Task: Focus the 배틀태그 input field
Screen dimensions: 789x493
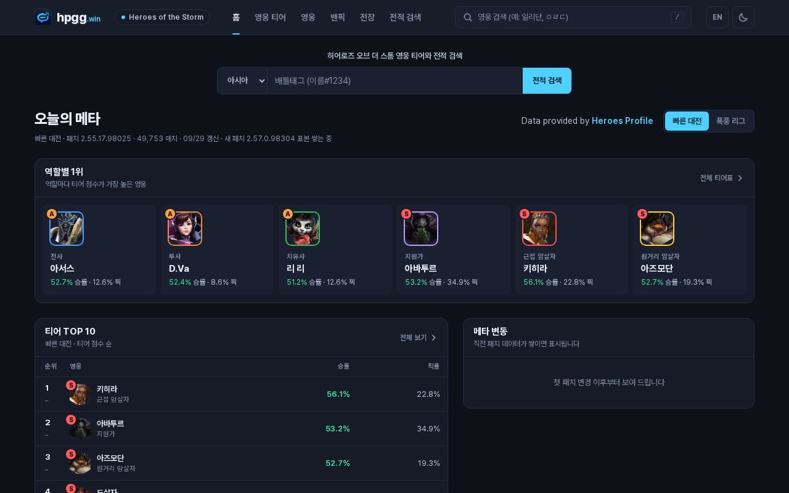Action: (395, 81)
